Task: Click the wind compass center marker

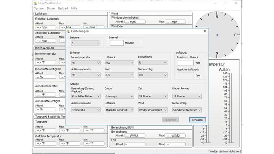Action: (x=217, y=35)
